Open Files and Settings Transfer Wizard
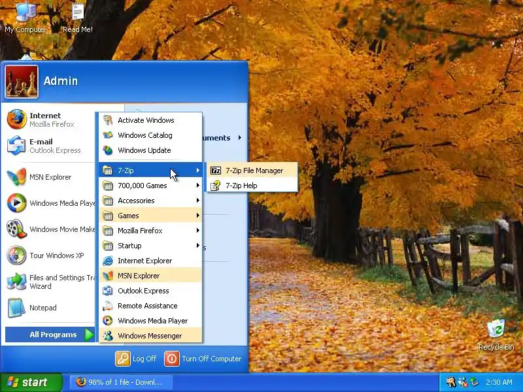The height and width of the screenshot is (392, 523). coord(50,282)
